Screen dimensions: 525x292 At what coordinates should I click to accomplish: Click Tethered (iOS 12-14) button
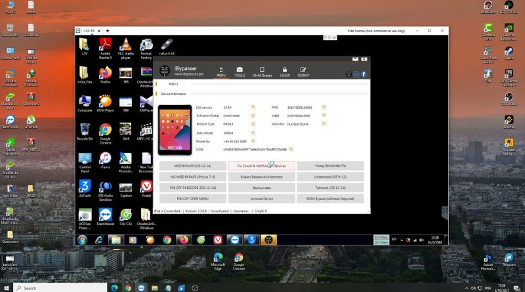click(330, 188)
